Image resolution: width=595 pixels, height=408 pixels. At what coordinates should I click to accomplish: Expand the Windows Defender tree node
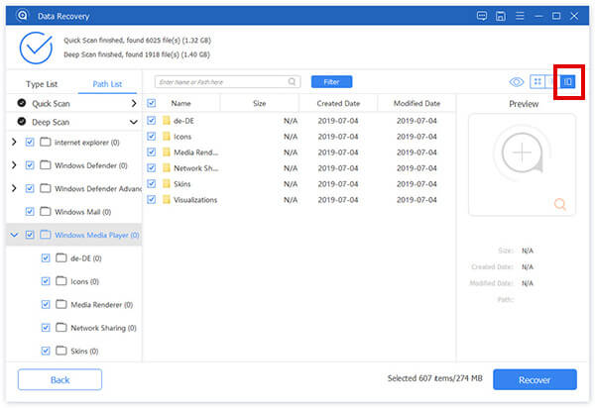point(14,165)
